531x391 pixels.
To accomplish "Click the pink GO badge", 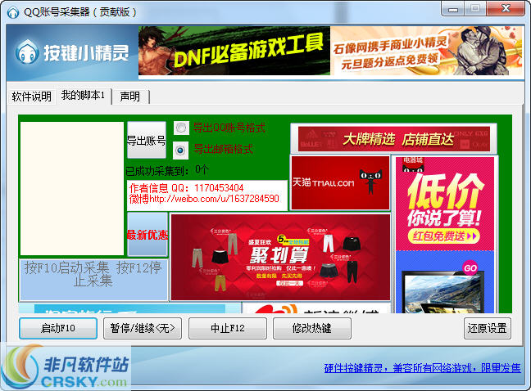I will [470, 268].
